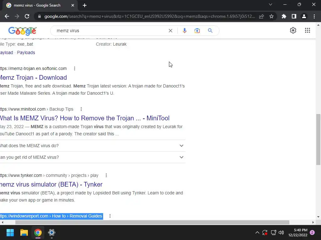Open Google quick settings gear

click(x=293, y=30)
